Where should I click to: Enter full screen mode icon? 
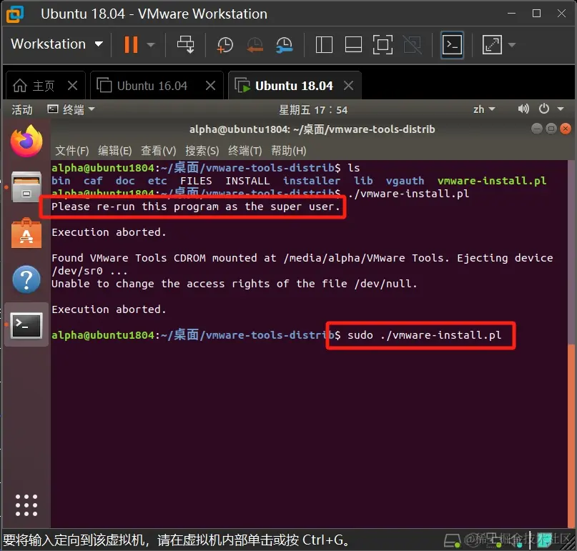click(383, 45)
